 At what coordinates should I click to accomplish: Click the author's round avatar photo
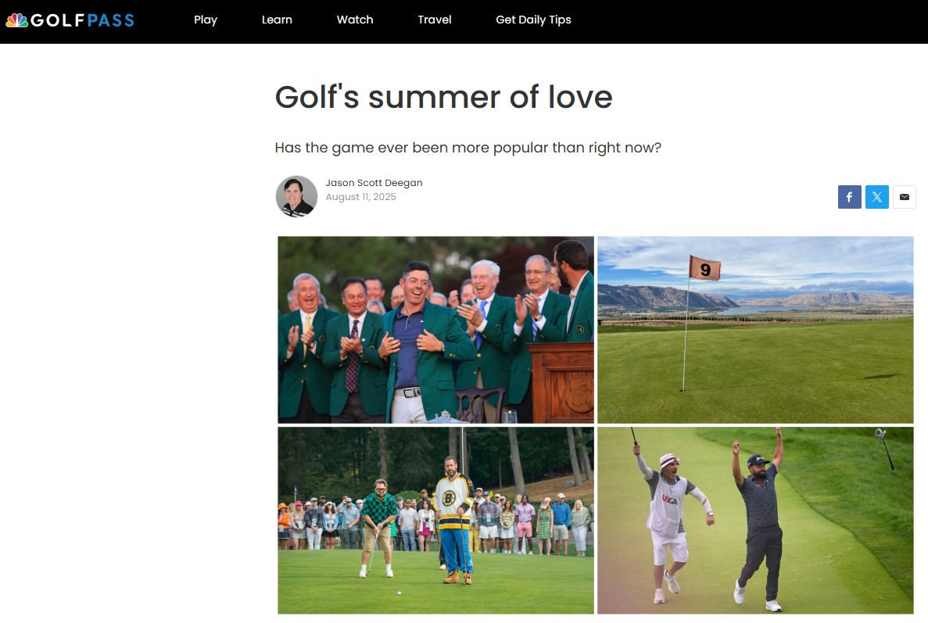(x=296, y=196)
